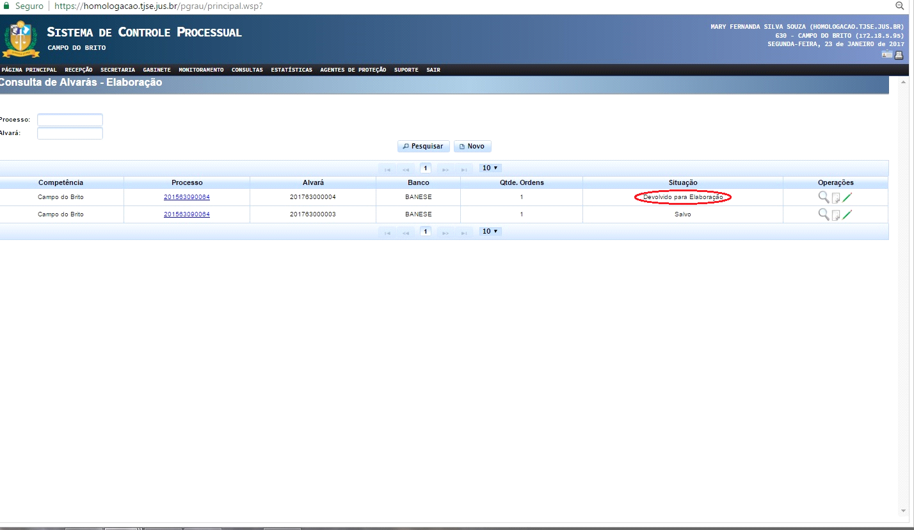The width and height of the screenshot is (914, 530).
Task: Click the Processo input field
Action: point(70,120)
